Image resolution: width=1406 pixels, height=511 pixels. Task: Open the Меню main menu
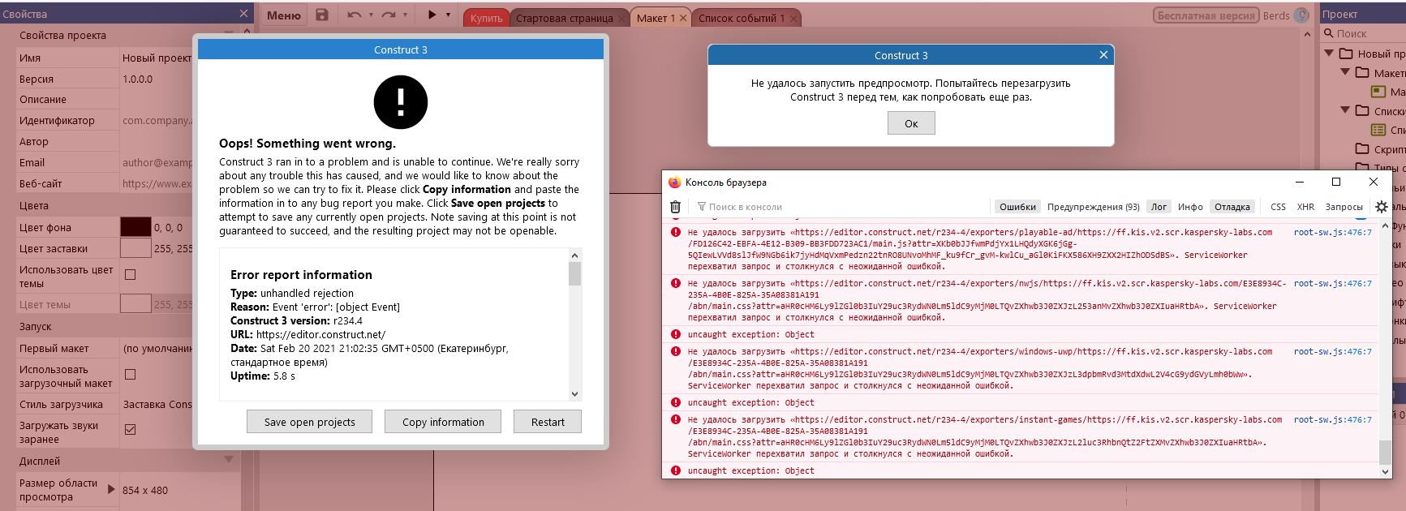tap(284, 15)
